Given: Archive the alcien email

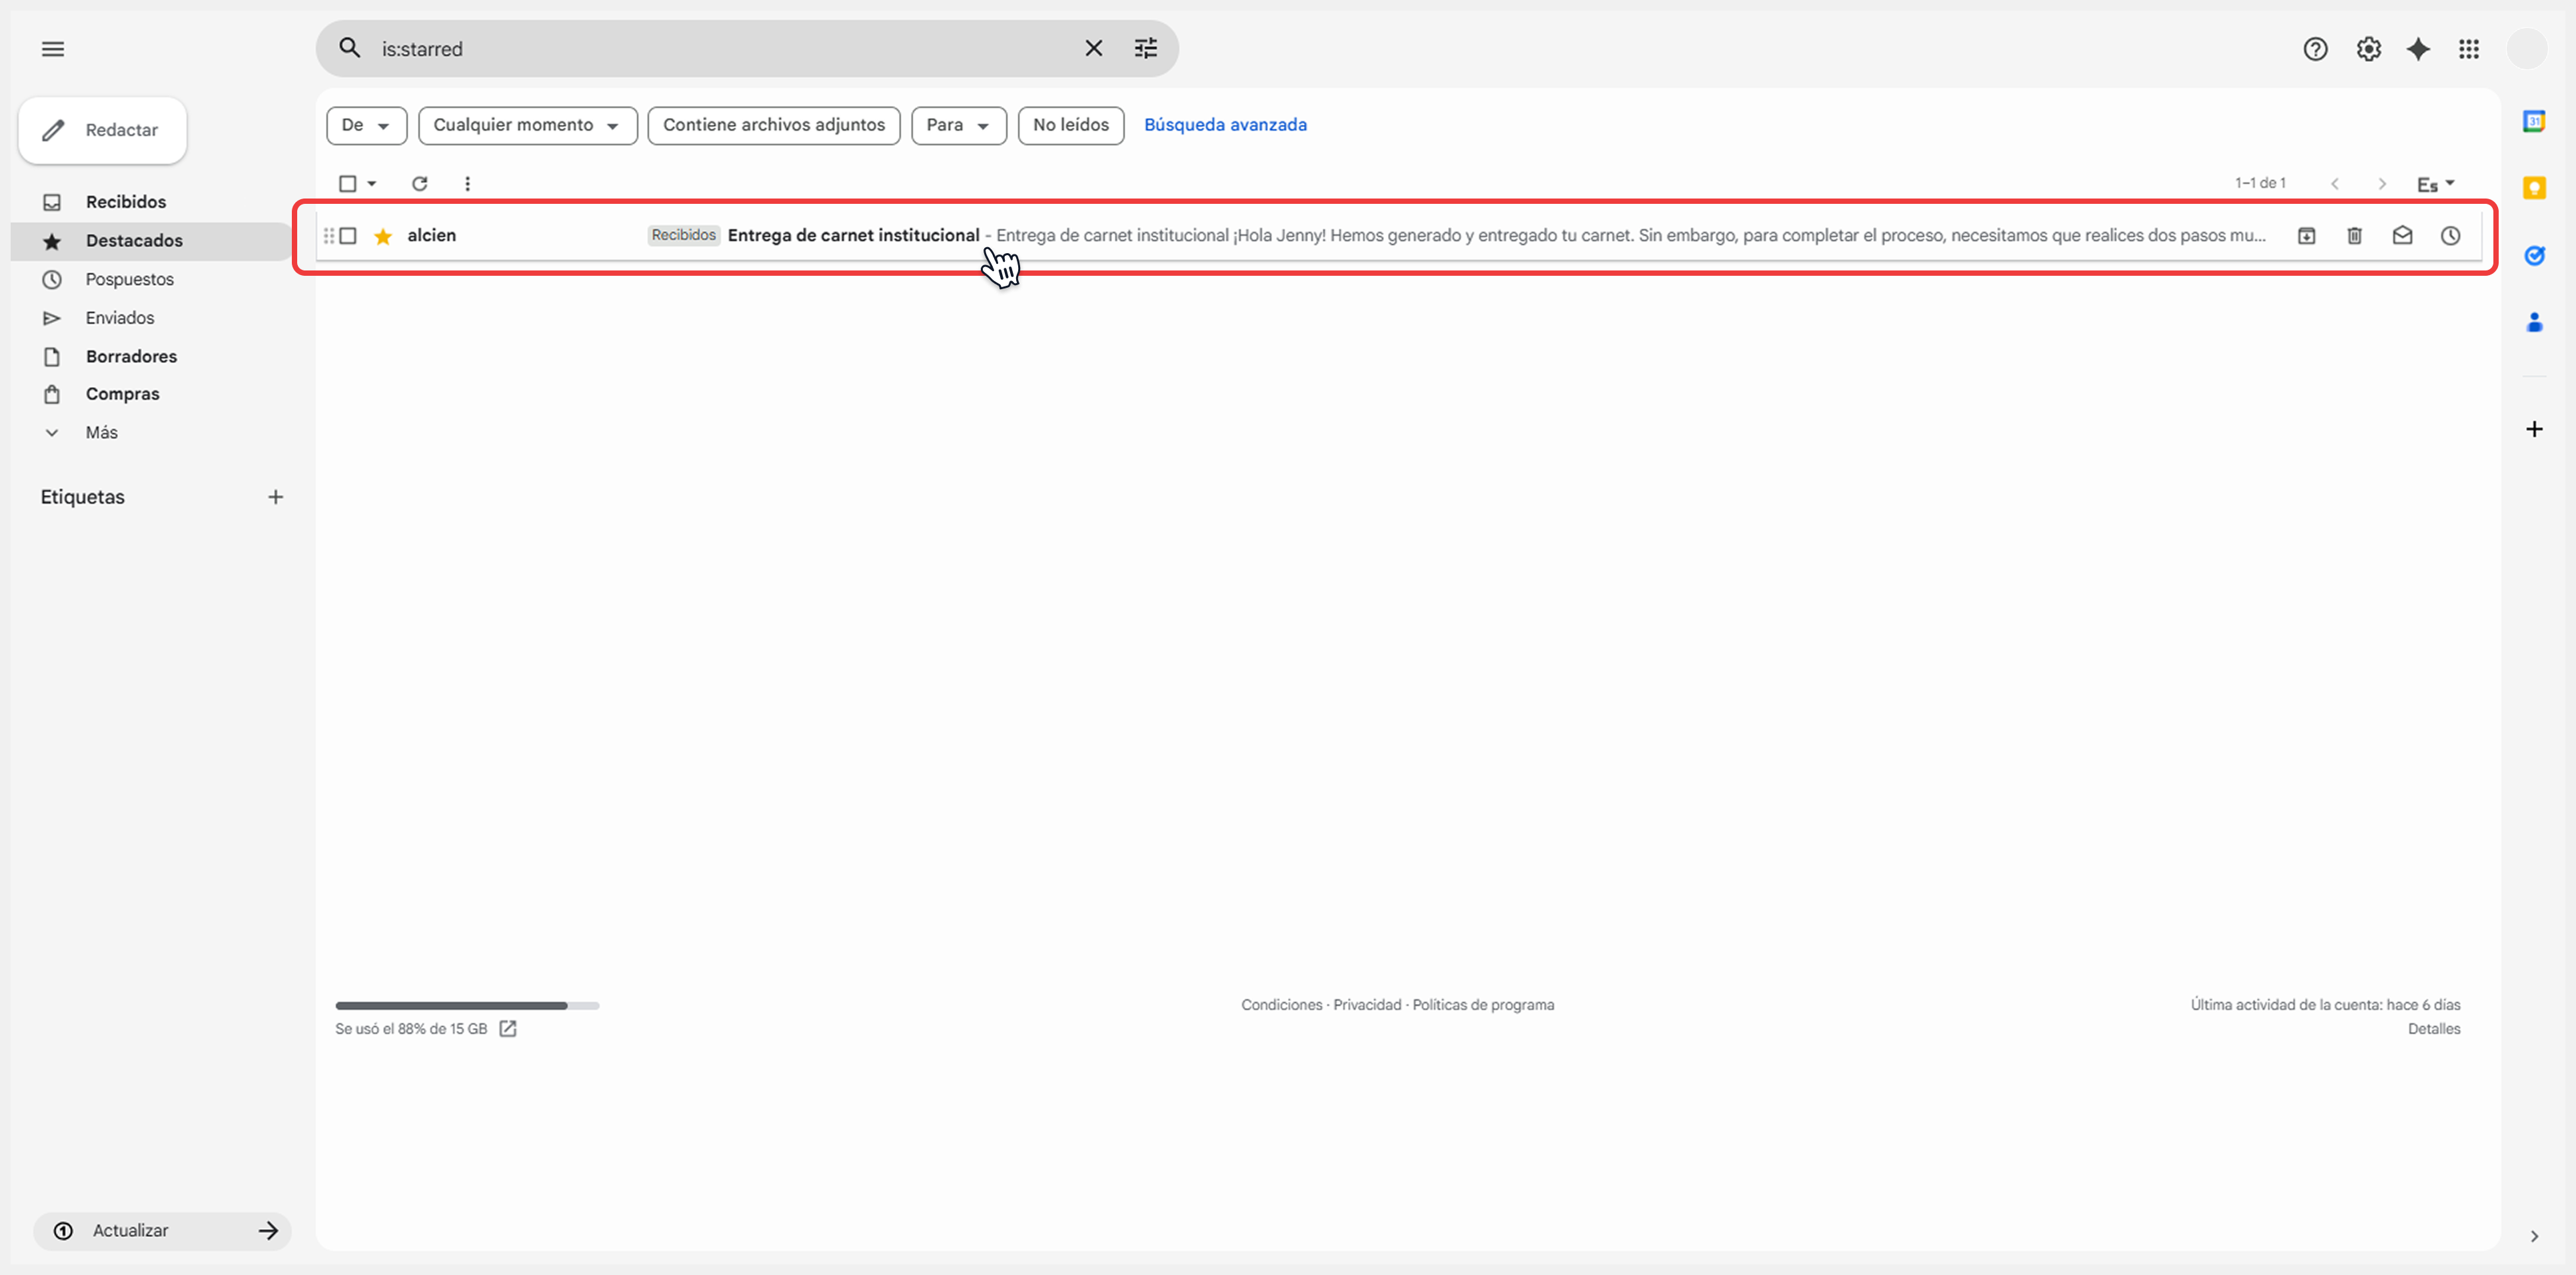Looking at the screenshot, I should pyautogui.click(x=2306, y=236).
